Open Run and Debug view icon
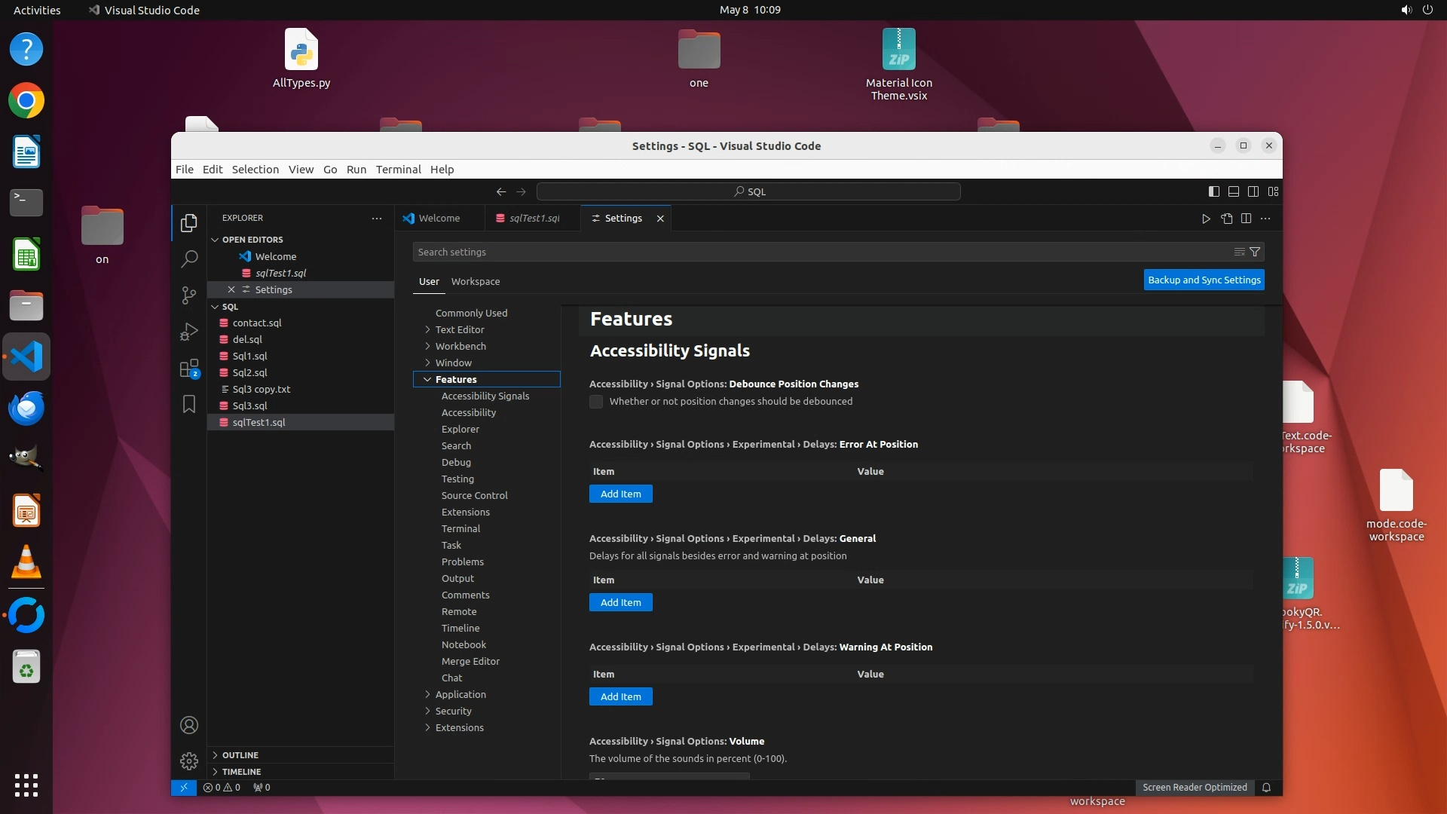 (x=189, y=332)
